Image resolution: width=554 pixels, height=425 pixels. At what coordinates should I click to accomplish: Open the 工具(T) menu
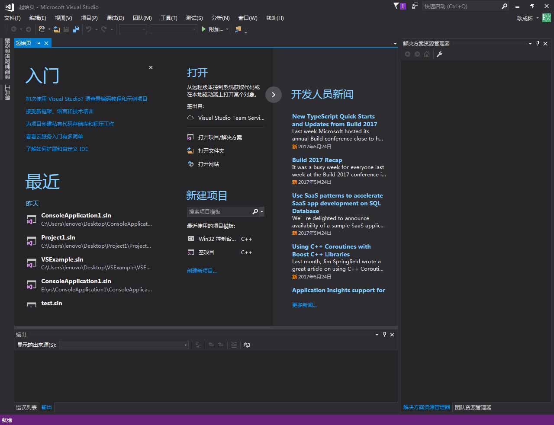169,18
